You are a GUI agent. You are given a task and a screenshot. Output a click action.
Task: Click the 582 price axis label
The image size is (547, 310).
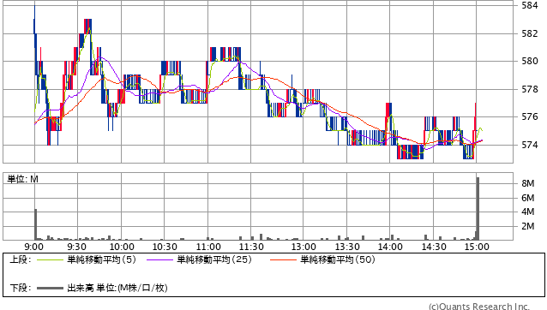point(530,33)
